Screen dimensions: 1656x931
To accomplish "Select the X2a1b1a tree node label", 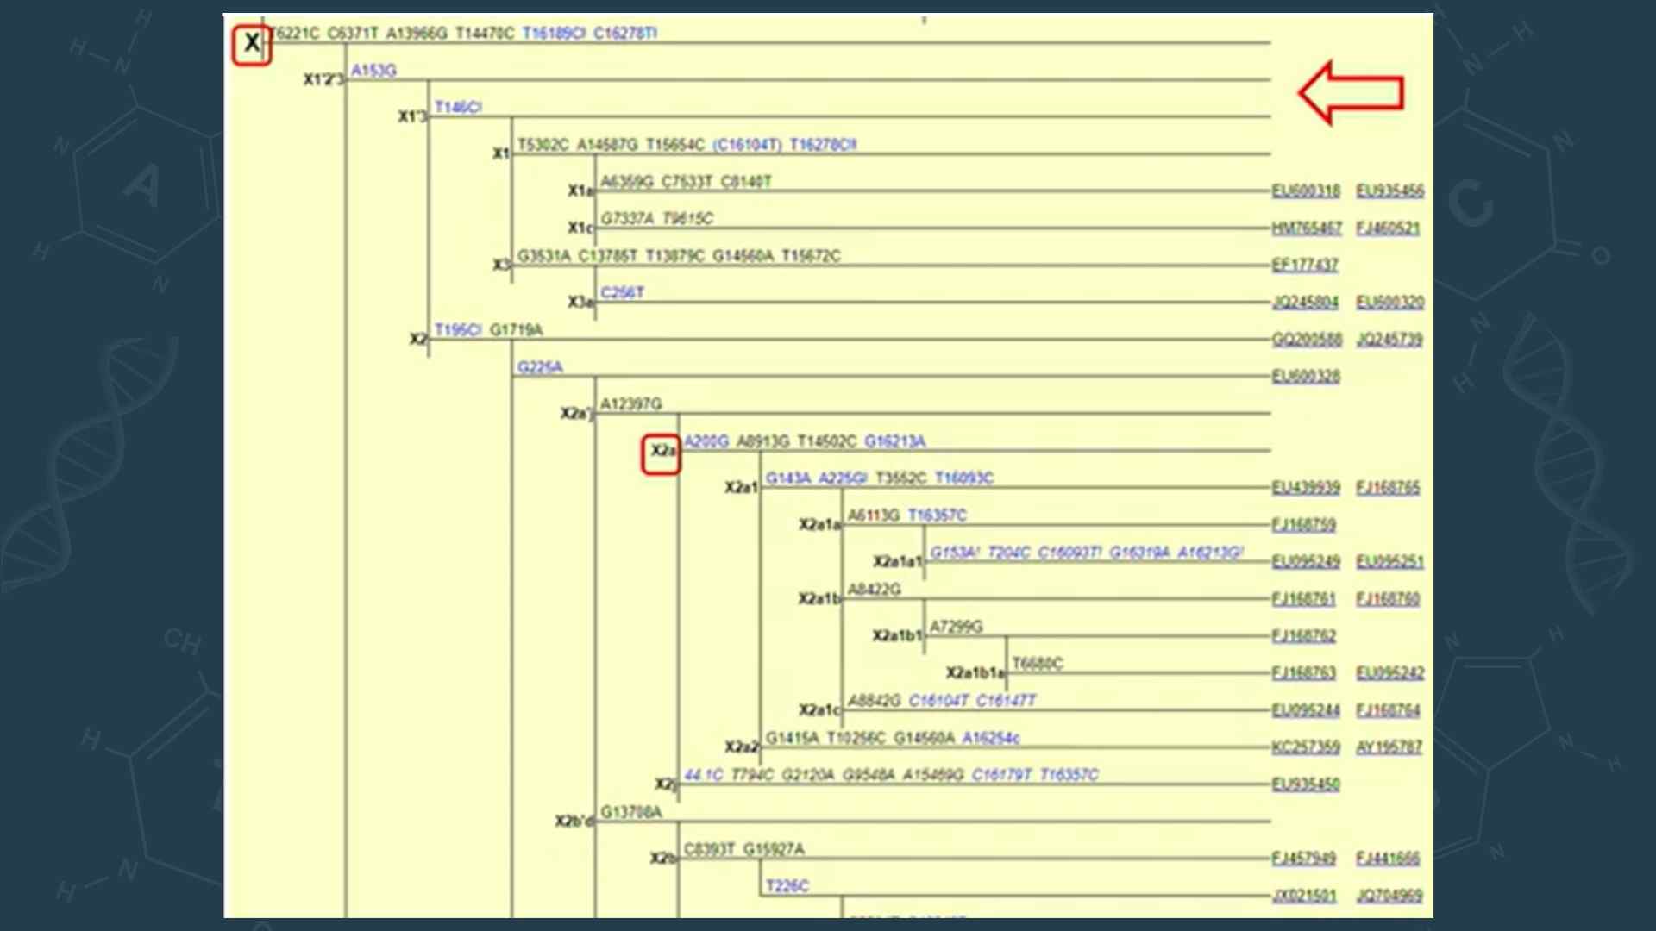I will click(975, 673).
